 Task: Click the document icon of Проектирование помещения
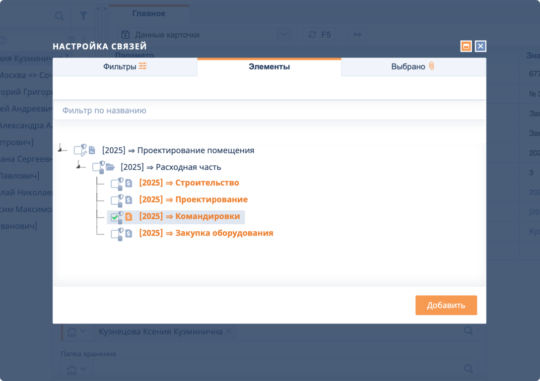click(92, 150)
